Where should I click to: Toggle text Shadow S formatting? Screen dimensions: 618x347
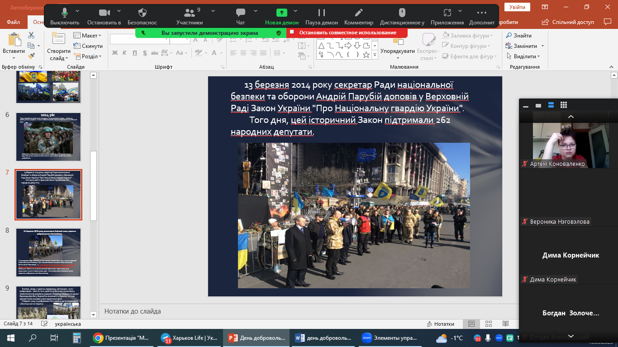point(145,53)
